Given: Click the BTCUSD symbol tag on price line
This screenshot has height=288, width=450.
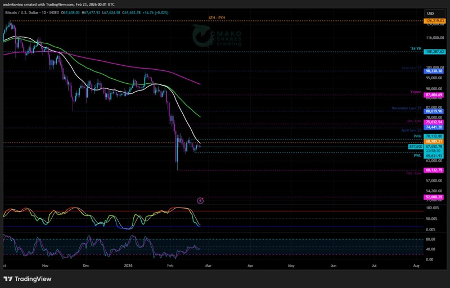Looking at the screenshot, I should (x=416, y=147).
